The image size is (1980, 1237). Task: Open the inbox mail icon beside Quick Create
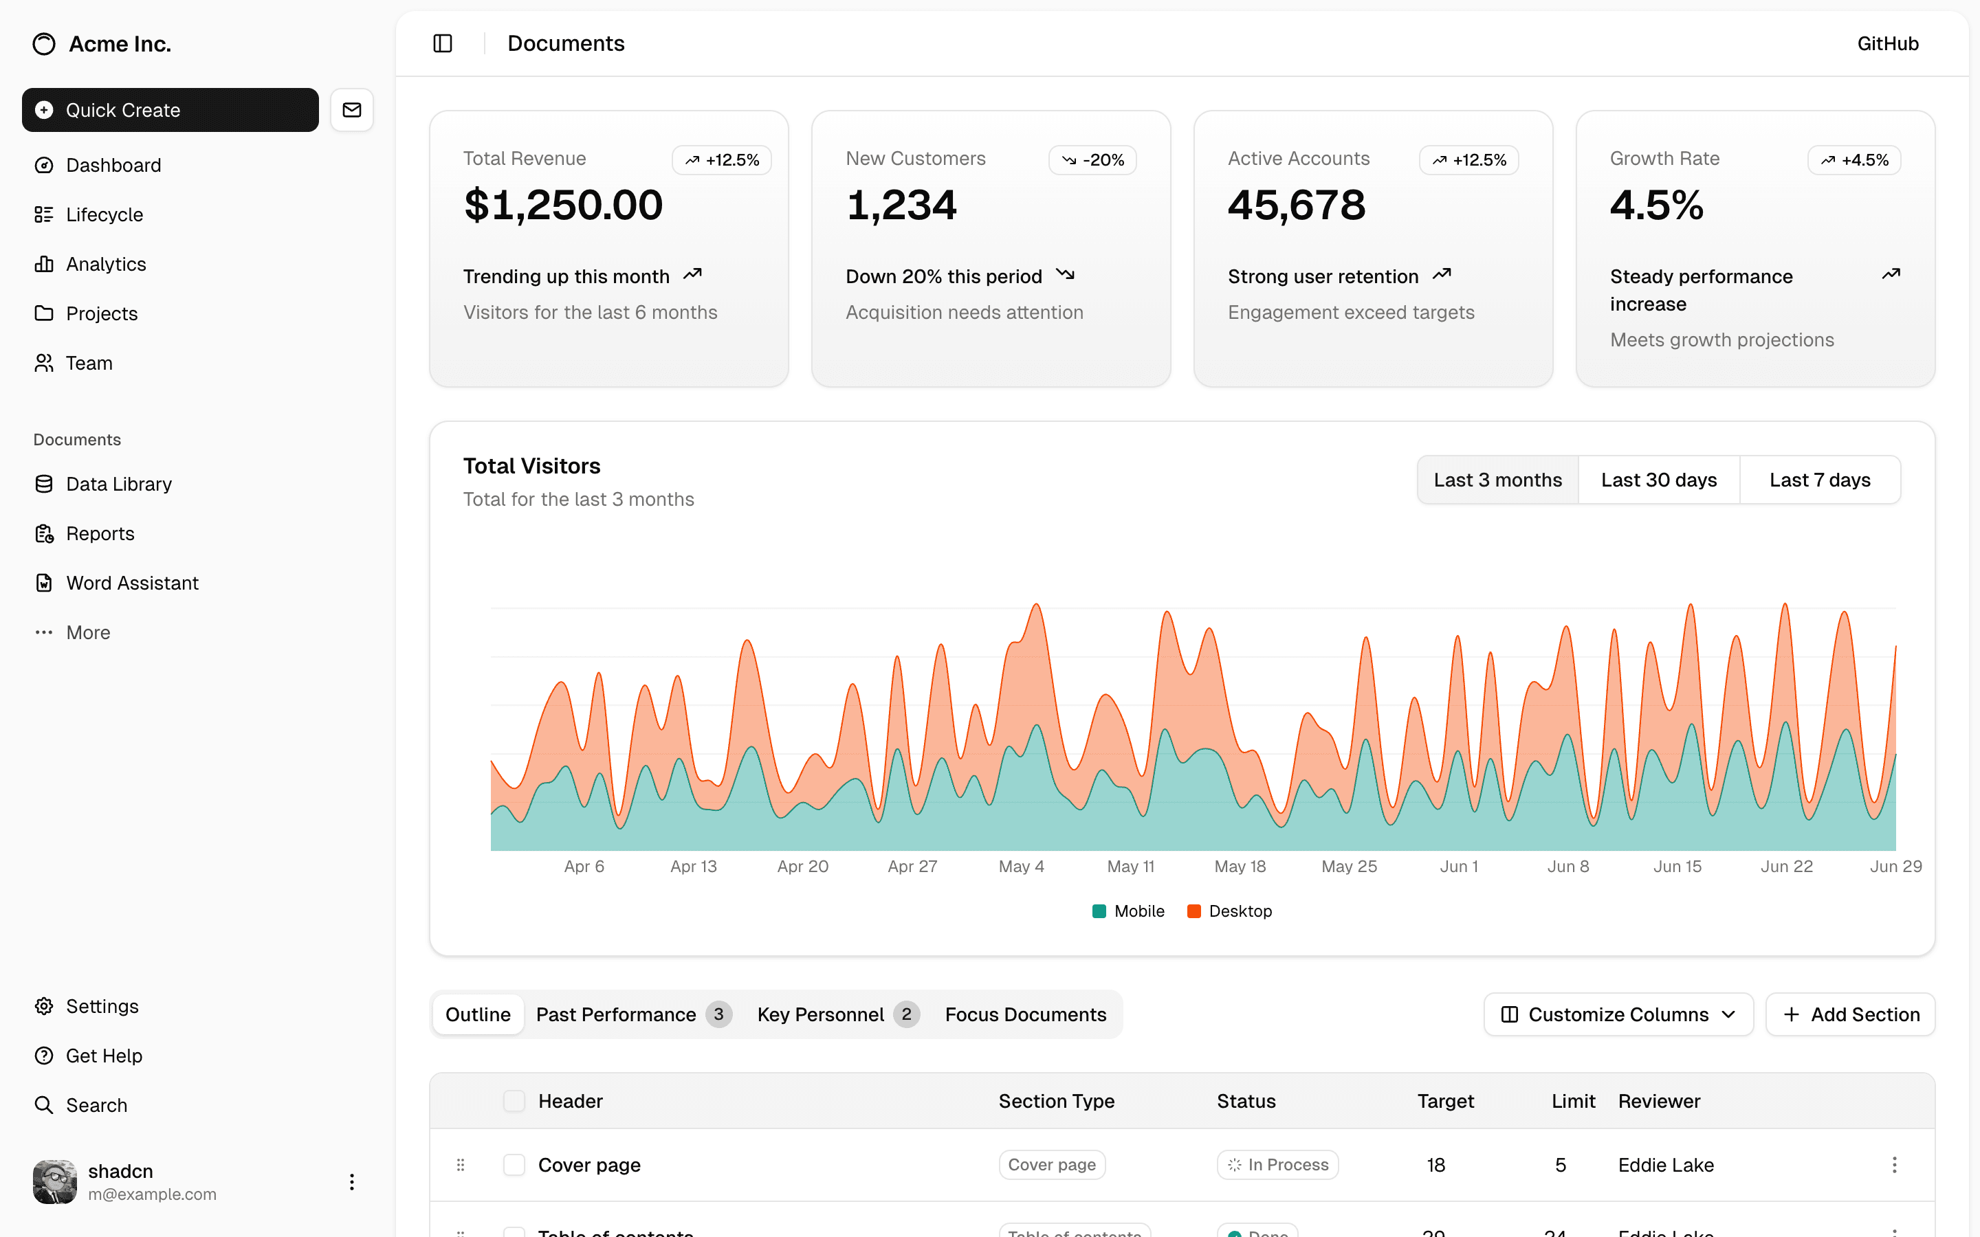352,109
